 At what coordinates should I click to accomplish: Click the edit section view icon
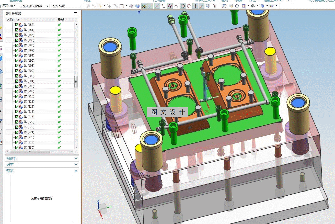point(272,6)
